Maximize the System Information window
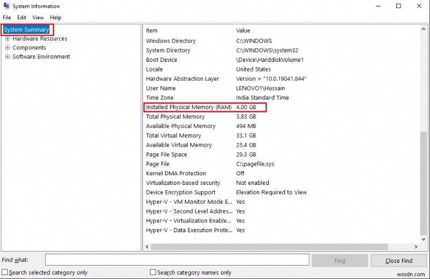430x279 pixels. coord(398,6)
